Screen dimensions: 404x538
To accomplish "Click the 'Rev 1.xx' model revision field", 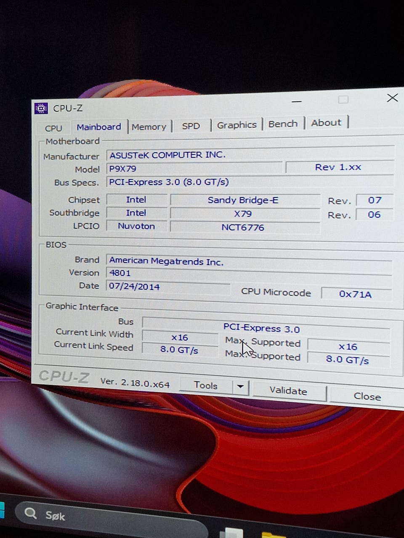I will [339, 167].
